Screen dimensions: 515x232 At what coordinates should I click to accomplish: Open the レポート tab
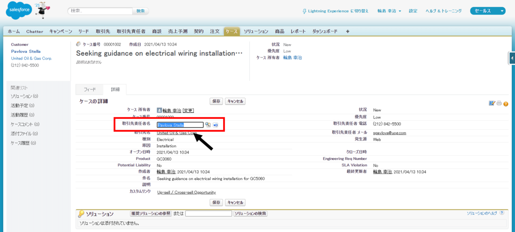298,31
